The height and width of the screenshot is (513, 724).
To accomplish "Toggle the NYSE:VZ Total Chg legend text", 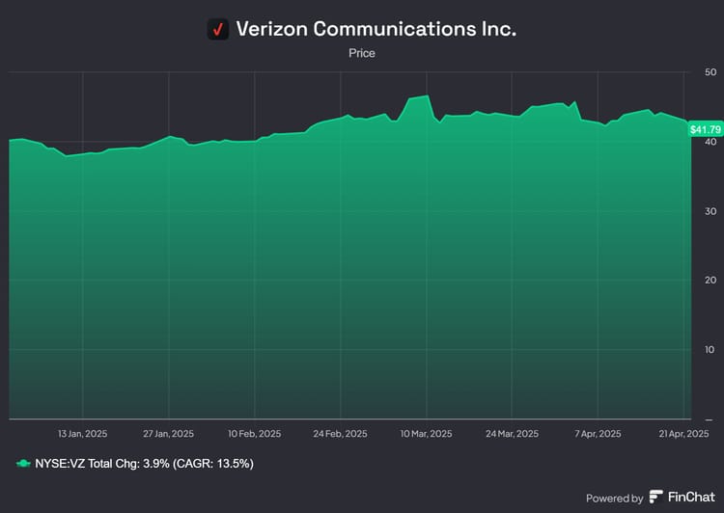I will coord(145,464).
